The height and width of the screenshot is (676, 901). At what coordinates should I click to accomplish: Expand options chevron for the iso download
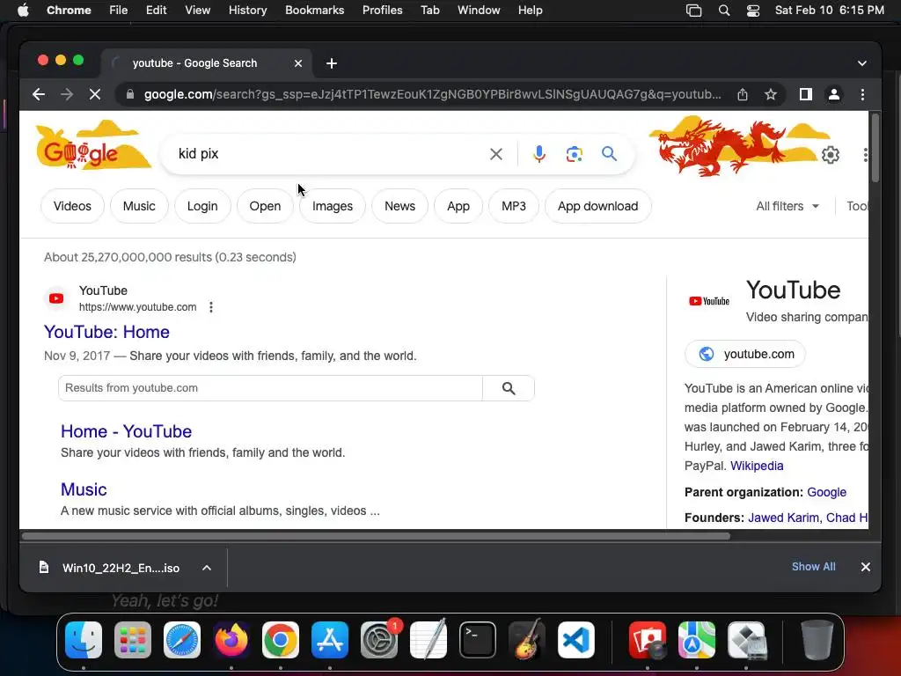(x=207, y=568)
